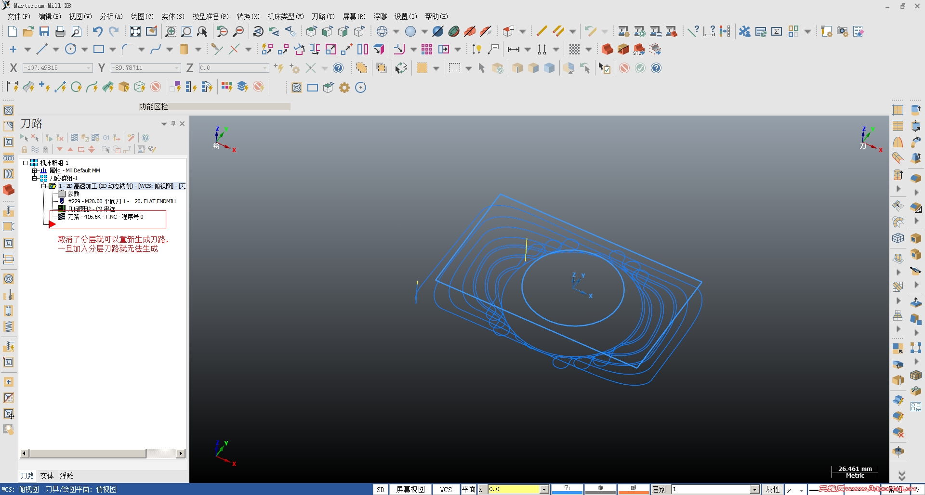The image size is (925, 495).
Task: Select the Fillet tool
Action: [x=127, y=49]
